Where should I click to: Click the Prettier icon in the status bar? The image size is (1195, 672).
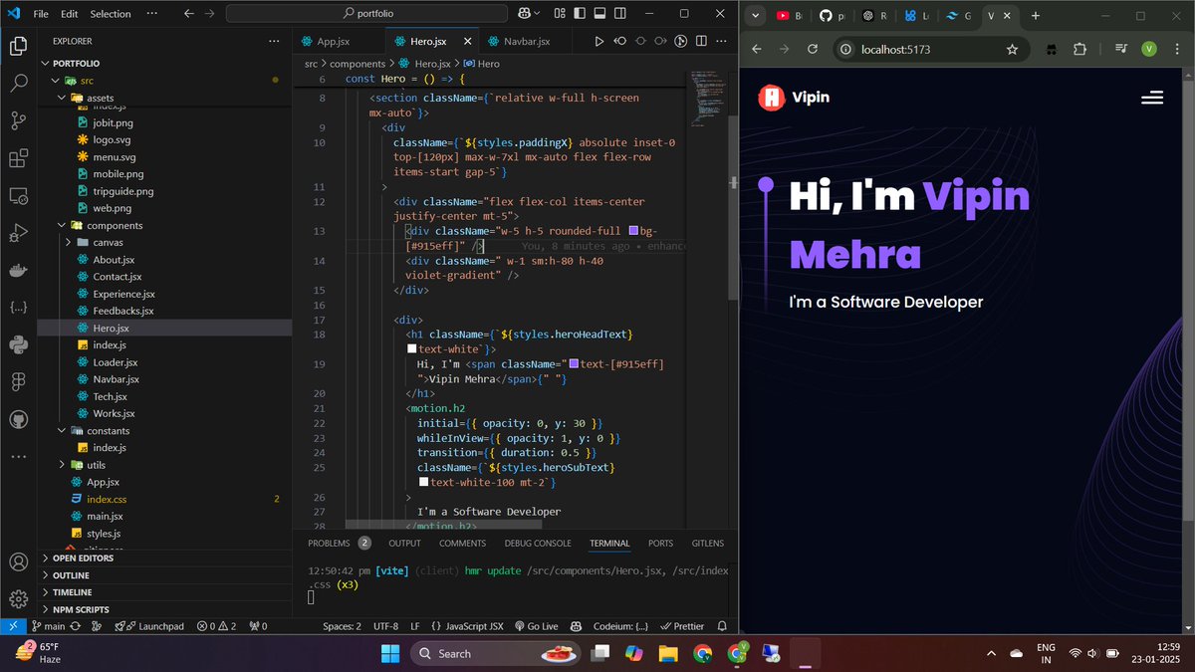(682, 626)
